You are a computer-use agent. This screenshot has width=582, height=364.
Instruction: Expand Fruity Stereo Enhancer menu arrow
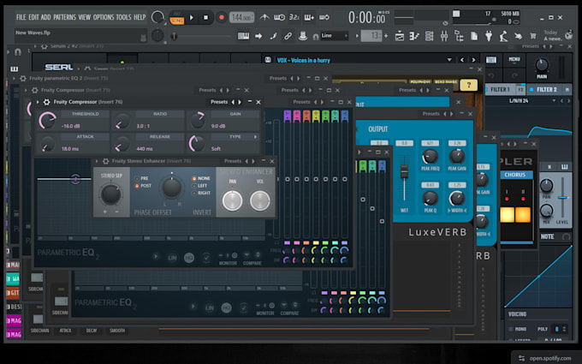click(x=97, y=161)
